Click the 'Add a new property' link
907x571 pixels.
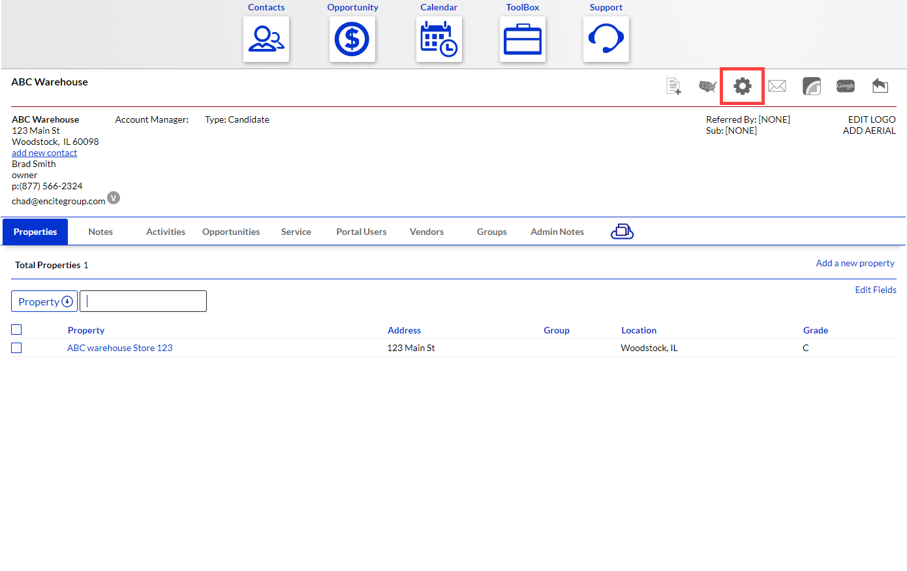(855, 263)
